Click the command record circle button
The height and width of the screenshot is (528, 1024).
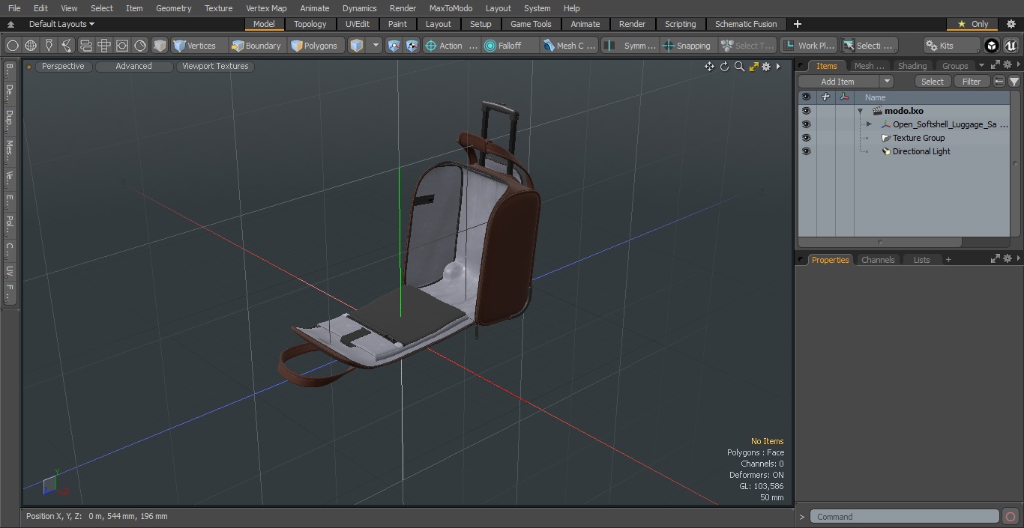click(1011, 517)
